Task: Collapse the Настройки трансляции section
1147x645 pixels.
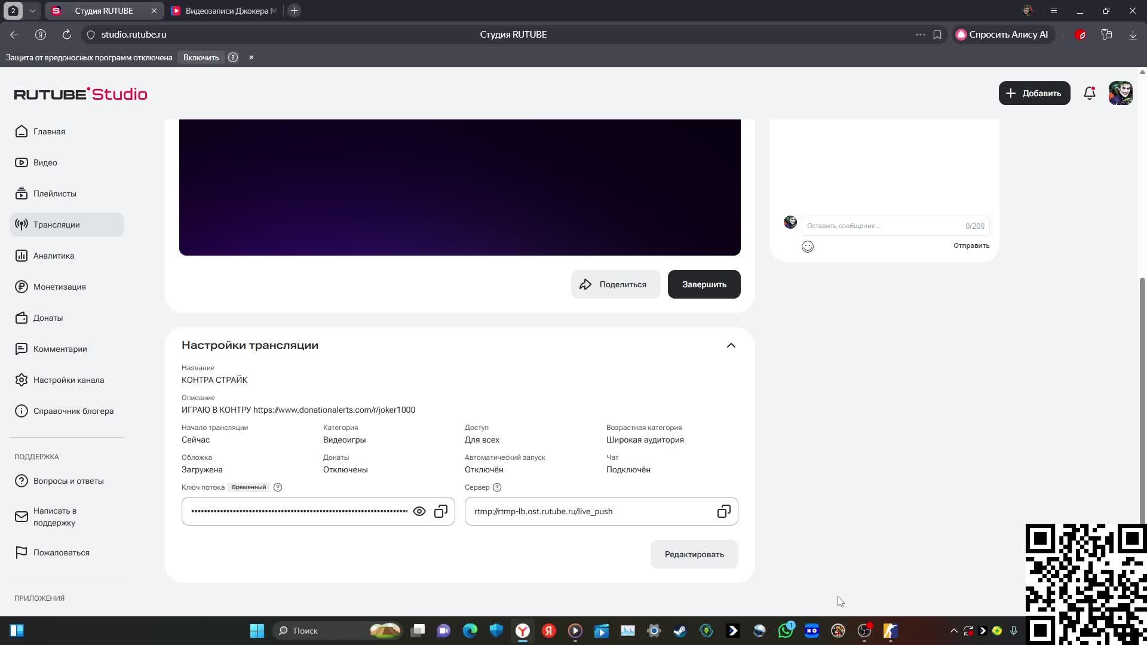Action: tap(731, 345)
